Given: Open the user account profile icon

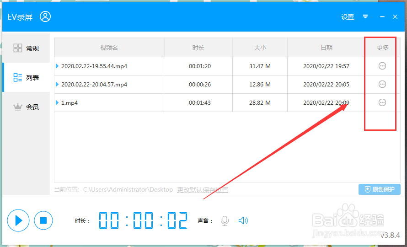Looking at the screenshot, I should pos(45,16).
